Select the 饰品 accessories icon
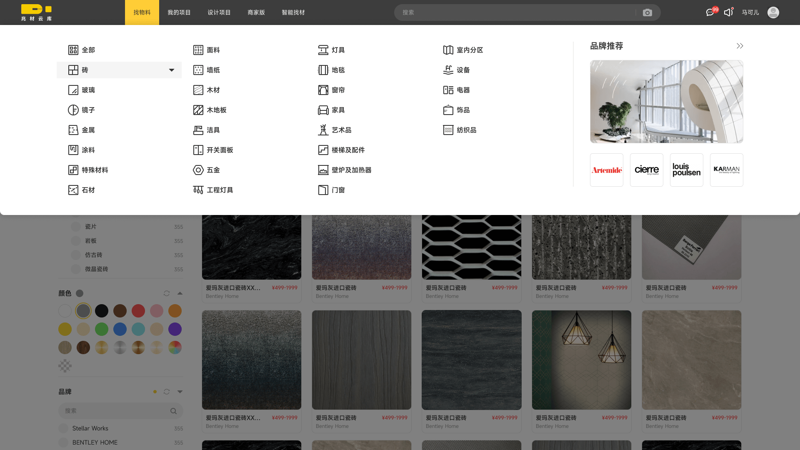This screenshot has height=450, width=800. (x=448, y=110)
